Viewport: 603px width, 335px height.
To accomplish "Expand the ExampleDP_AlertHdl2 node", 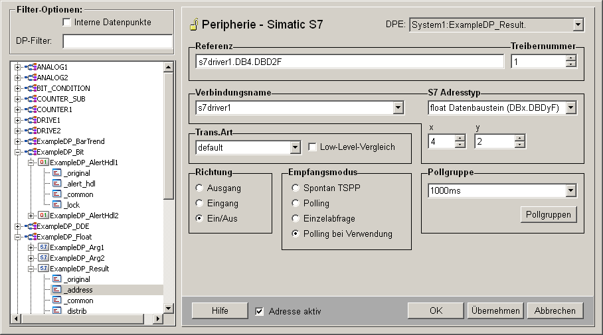I will coord(31,216).
